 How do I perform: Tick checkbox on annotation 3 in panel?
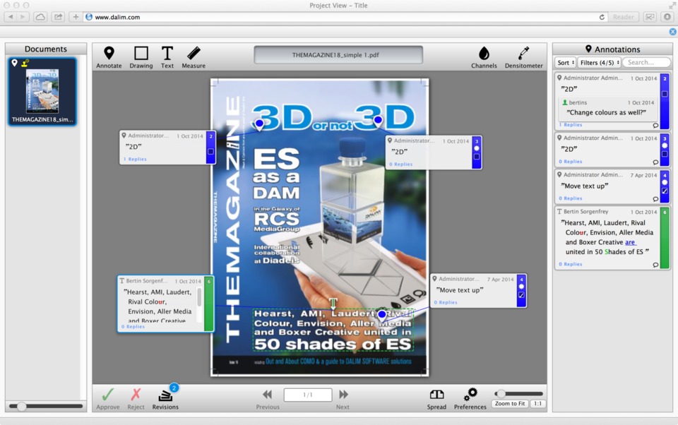click(665, 154)
